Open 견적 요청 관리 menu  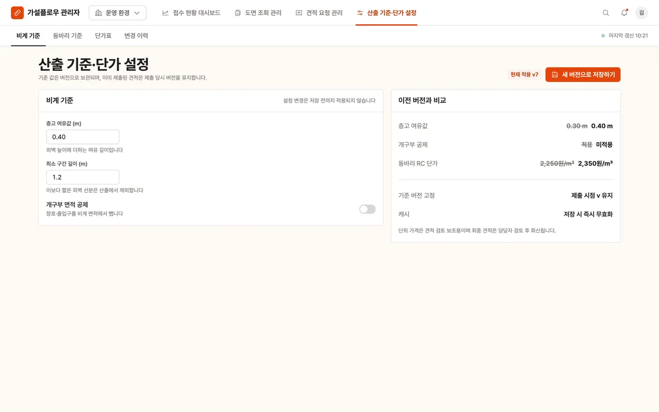[319, 13]
